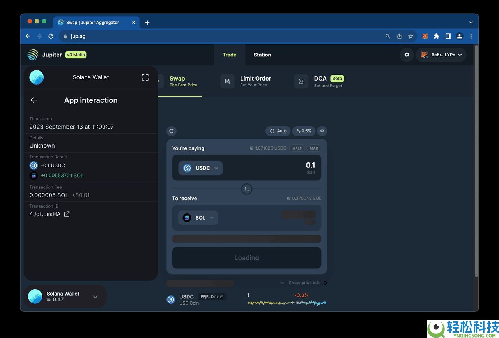The height and width of the screenshot is (338, 499).
Task: Toggle the browser side panel
Action: (448, 36)
